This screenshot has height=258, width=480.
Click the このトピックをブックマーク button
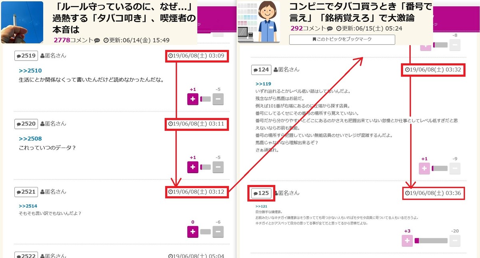pos(342,39)
